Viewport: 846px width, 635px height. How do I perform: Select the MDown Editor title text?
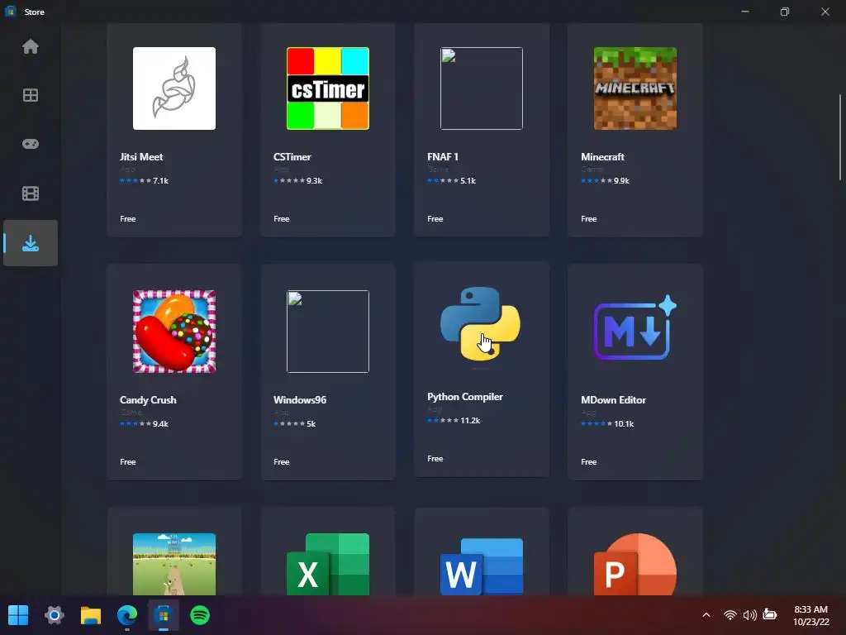(x=614, y=400)
